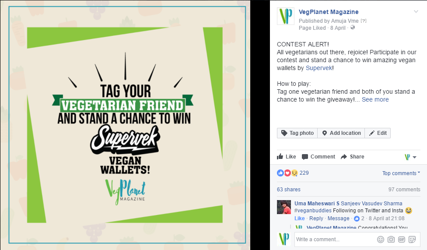This screenshot has height=250, width=427.
Task: Open the GIF picker in comment box
Action: pyautogui.click(x=402, y=239)
